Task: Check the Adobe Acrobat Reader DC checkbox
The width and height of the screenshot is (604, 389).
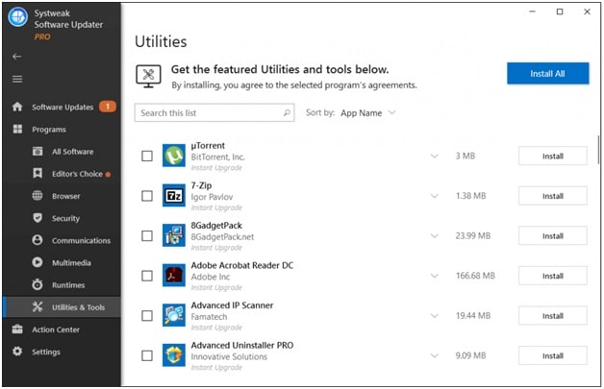Action: (x=147, y=276)
